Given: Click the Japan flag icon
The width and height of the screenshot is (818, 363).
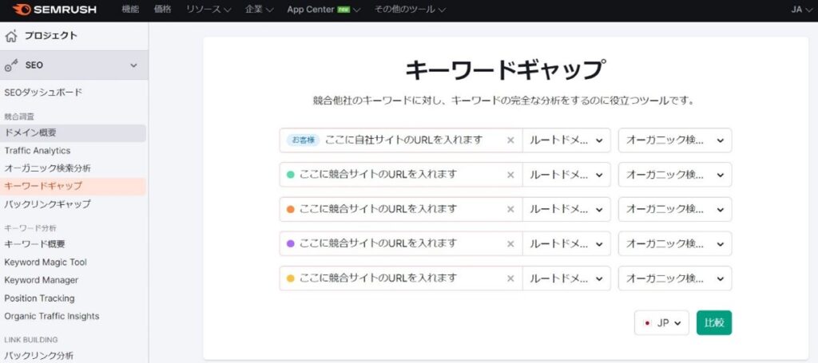Looking at the screenshot, I should (647, 323).
